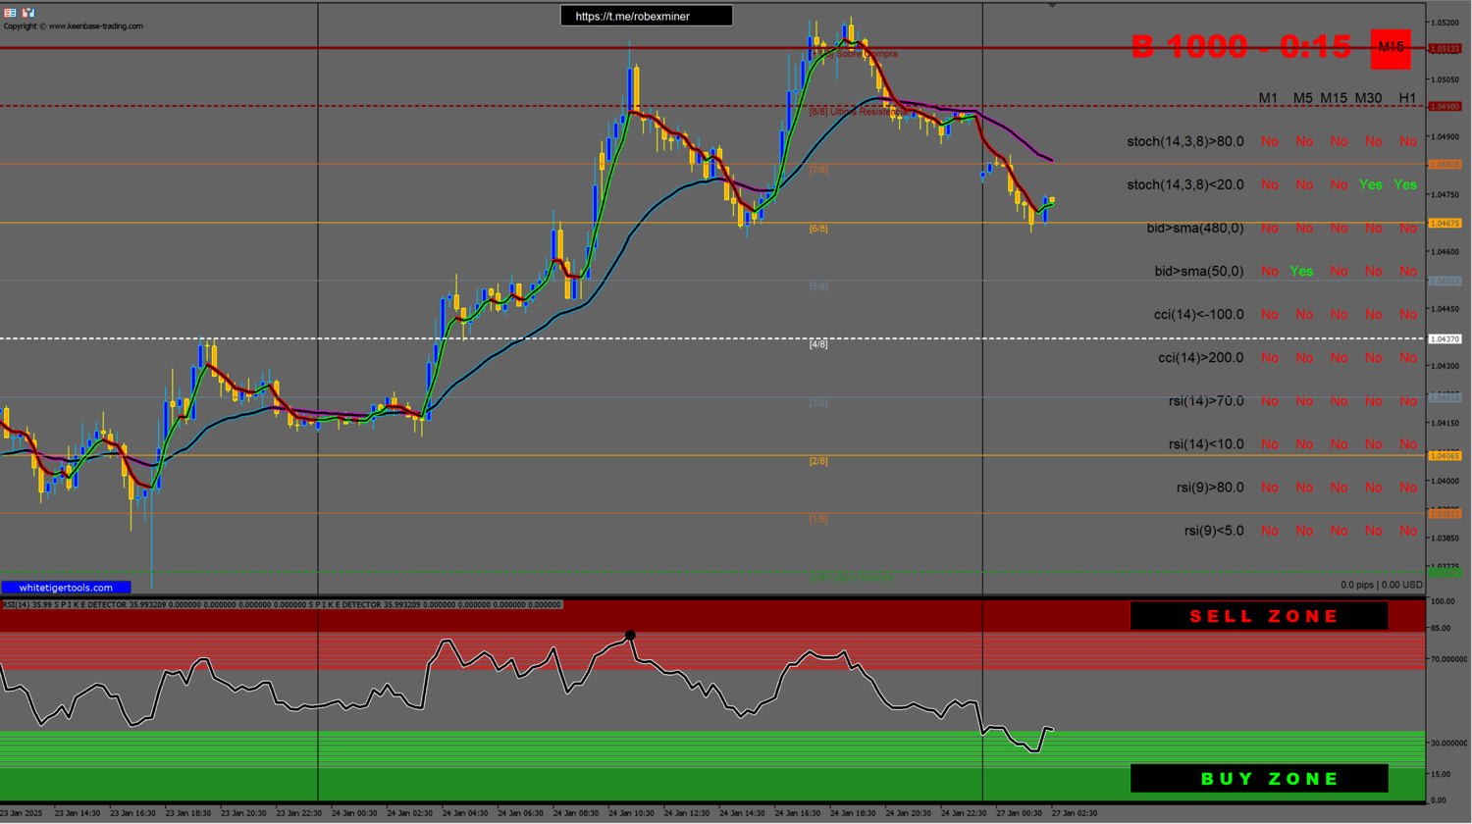
Task: Select the M1 column header
Action: coord(1269,98)
